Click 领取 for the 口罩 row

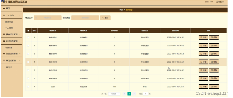click(x=214, y=87)
